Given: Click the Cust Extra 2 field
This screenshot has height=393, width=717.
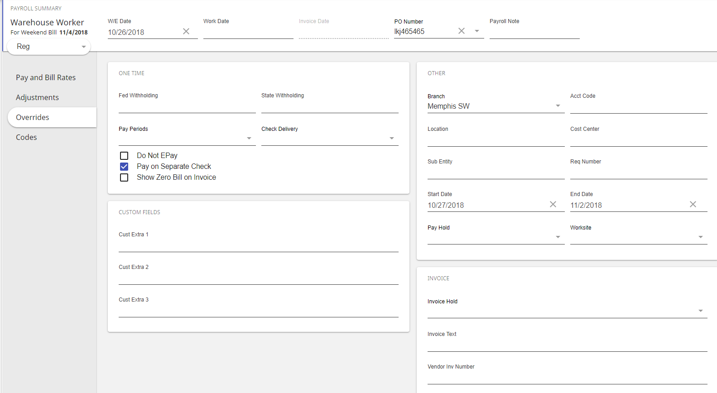Looking at the screenshot, I should click(x=259, y=278).
